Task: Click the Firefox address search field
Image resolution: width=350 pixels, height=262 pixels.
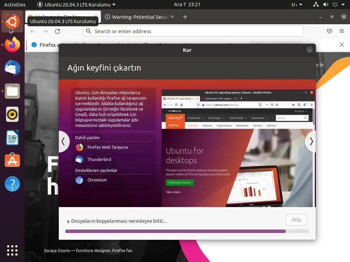Action: point(193,31)
